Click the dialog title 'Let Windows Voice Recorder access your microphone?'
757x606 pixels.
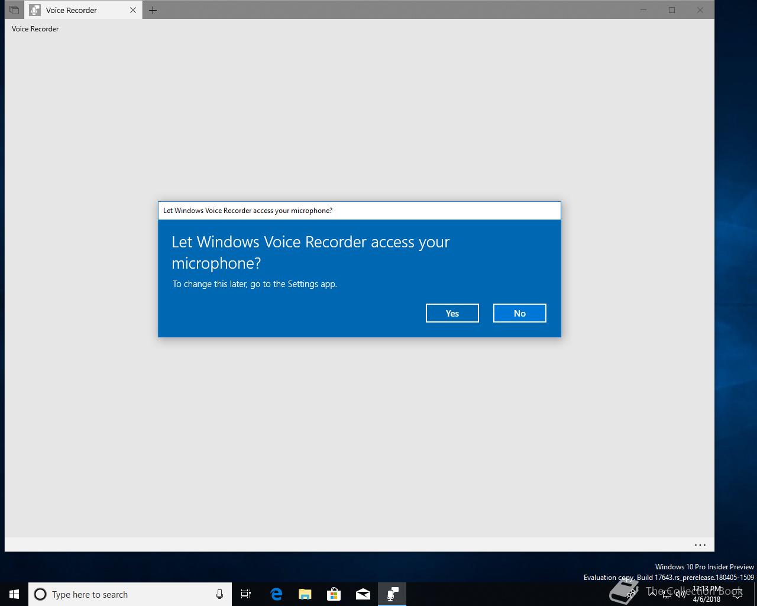click(x=248, y=211)
